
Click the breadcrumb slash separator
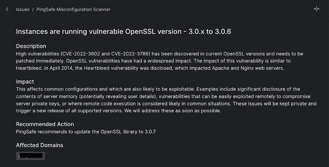point(33,9)
